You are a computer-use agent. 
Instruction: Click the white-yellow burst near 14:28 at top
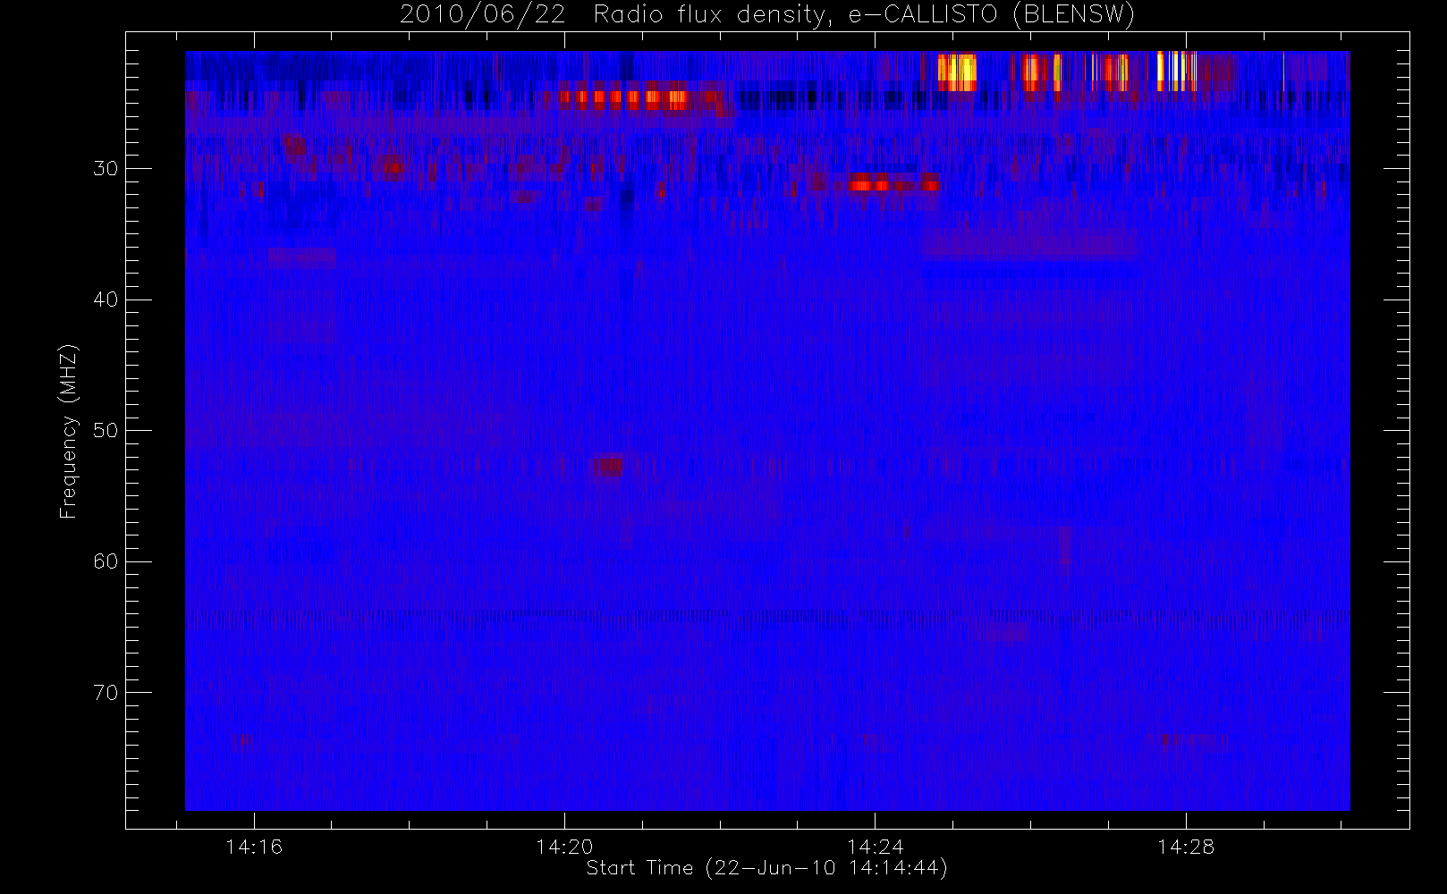[1176, 72]
